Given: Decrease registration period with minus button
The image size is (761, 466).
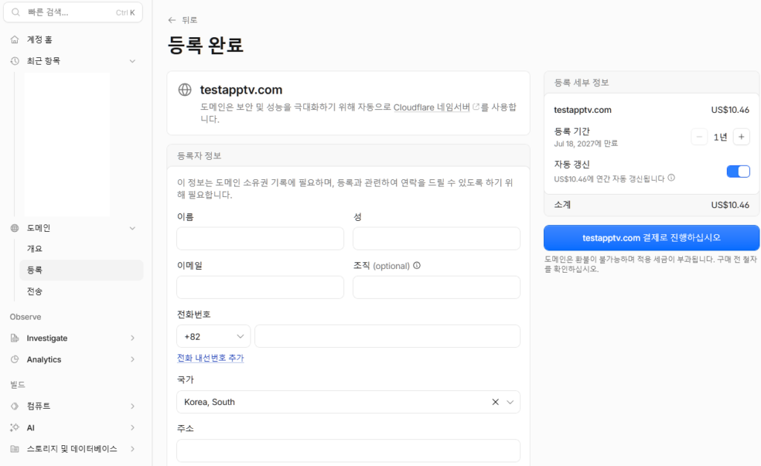Looking at the screenshot, I should (699, 137).
